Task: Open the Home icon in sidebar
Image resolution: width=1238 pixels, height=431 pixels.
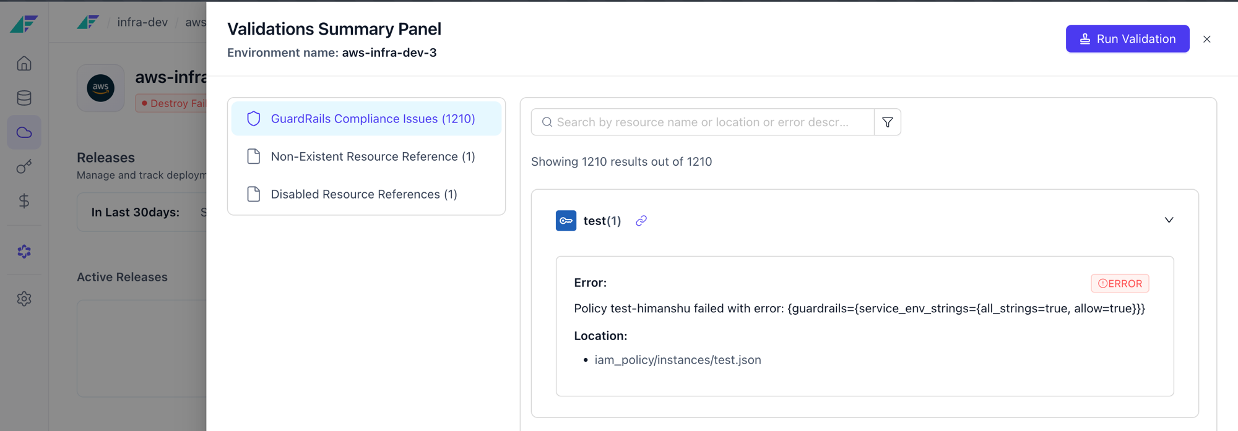Action: coord(24,64)
